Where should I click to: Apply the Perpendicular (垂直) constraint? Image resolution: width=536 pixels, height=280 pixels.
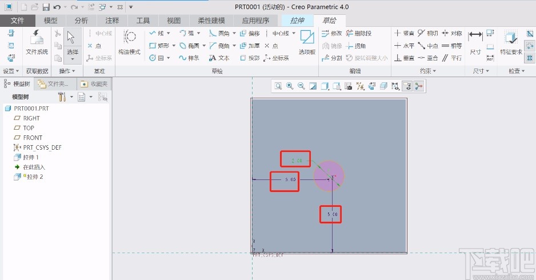(x=404, y=58)
